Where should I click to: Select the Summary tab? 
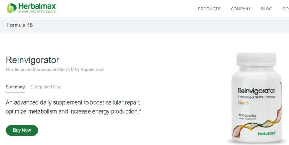pyautogui.click(x=15, y=87)
